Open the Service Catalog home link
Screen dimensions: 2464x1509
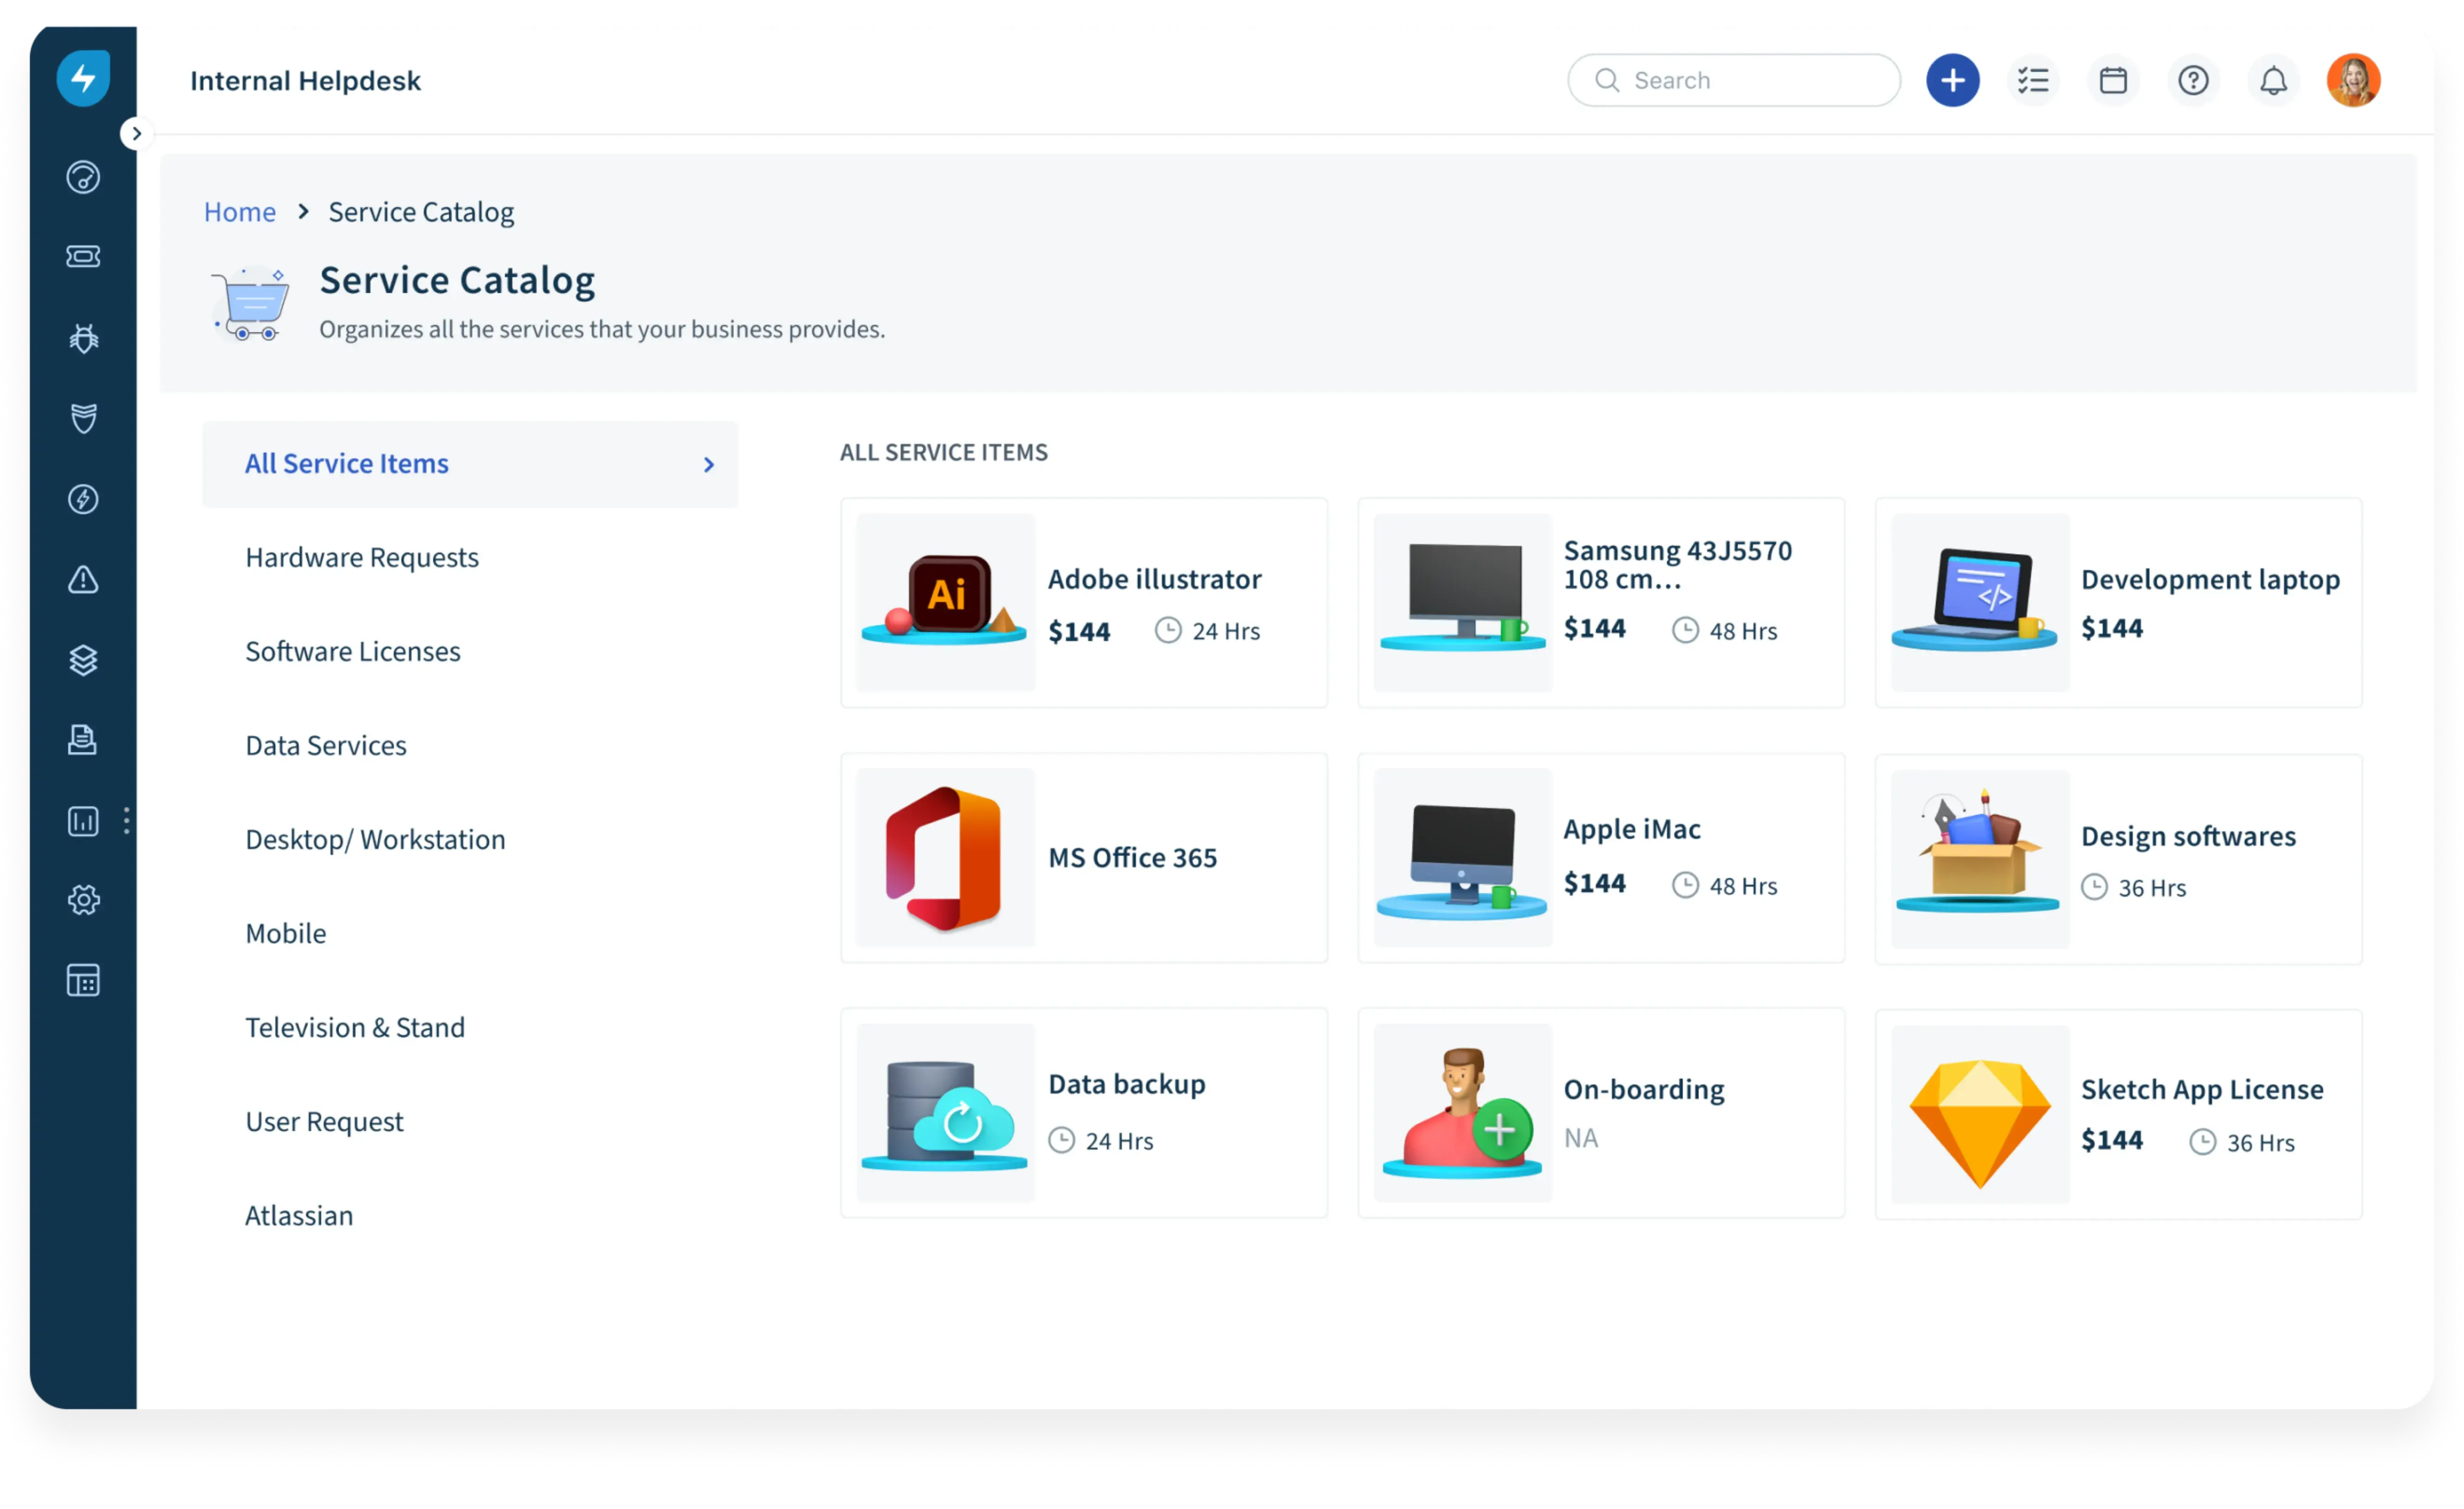239,210
